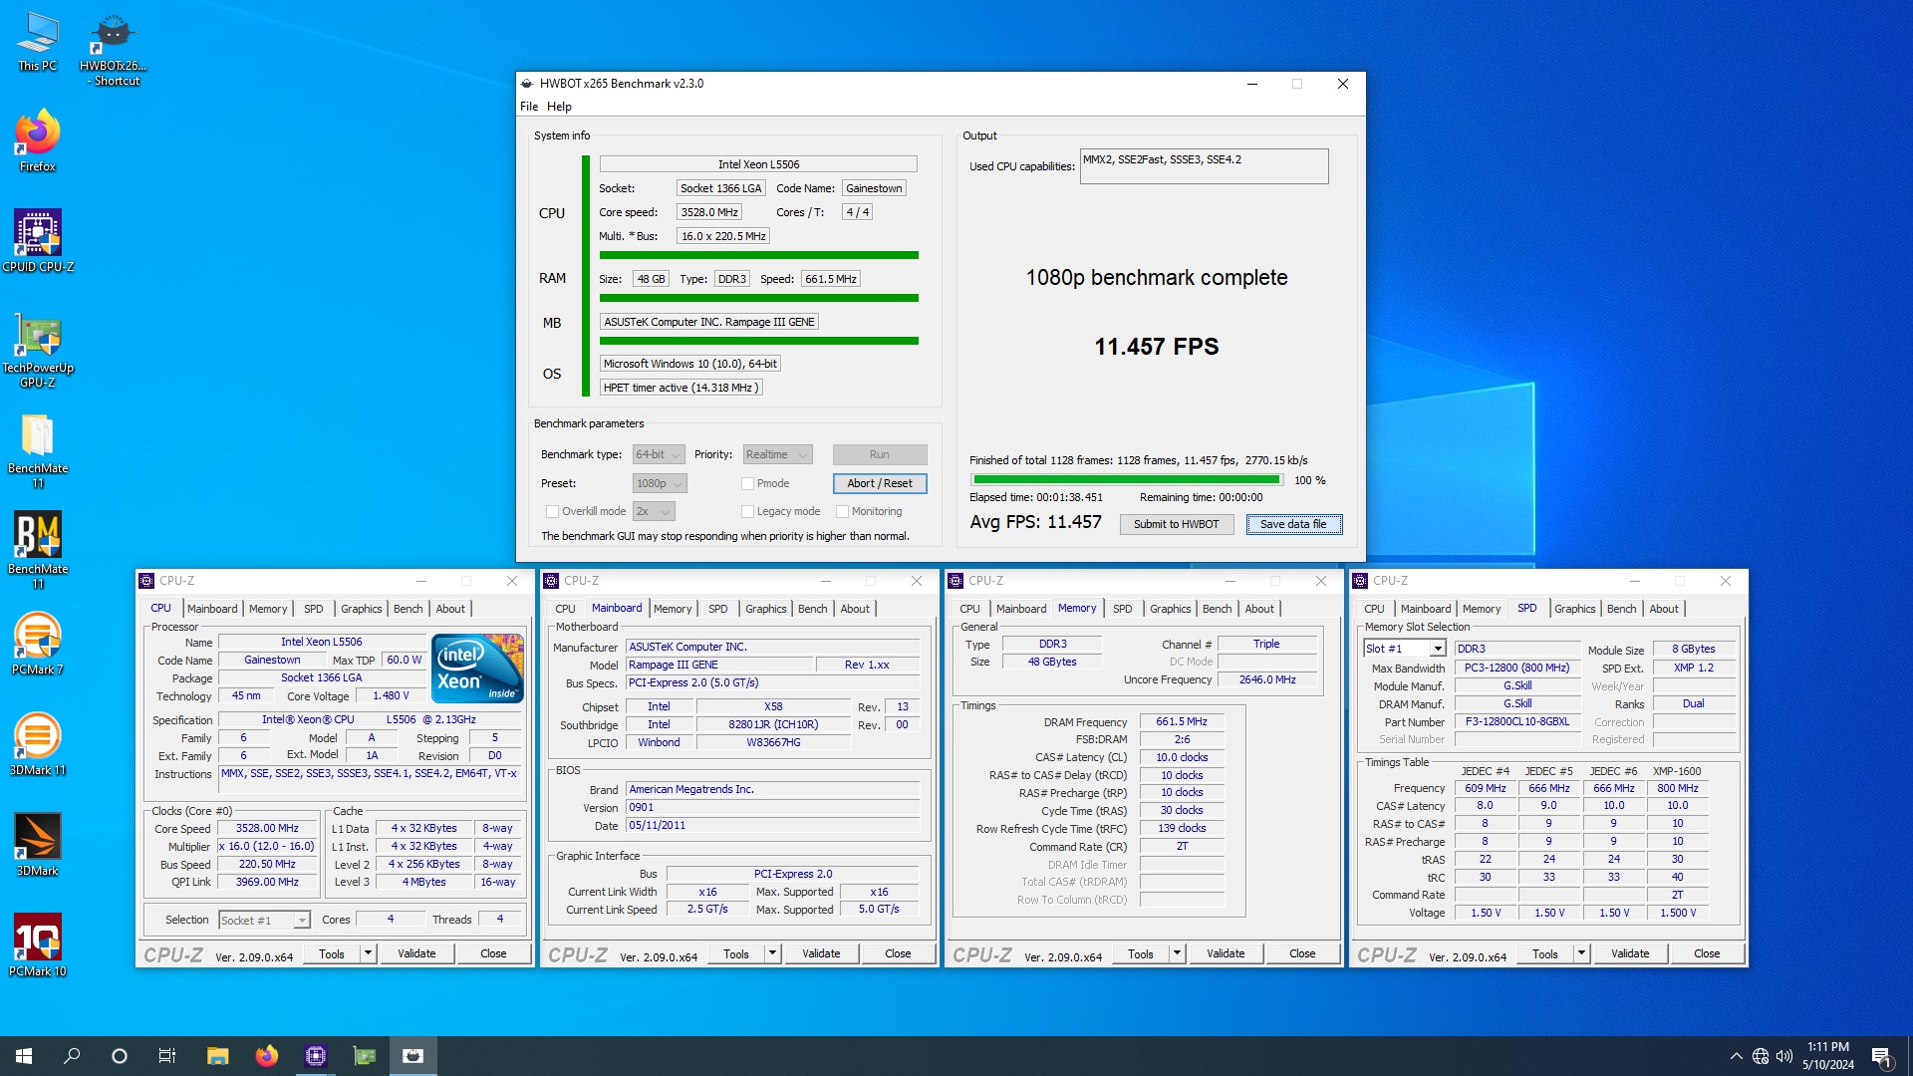Click Used CPU capabilities text box
The height and width of the screenshot is (1076, 1913).
[x=1204, y=166]
